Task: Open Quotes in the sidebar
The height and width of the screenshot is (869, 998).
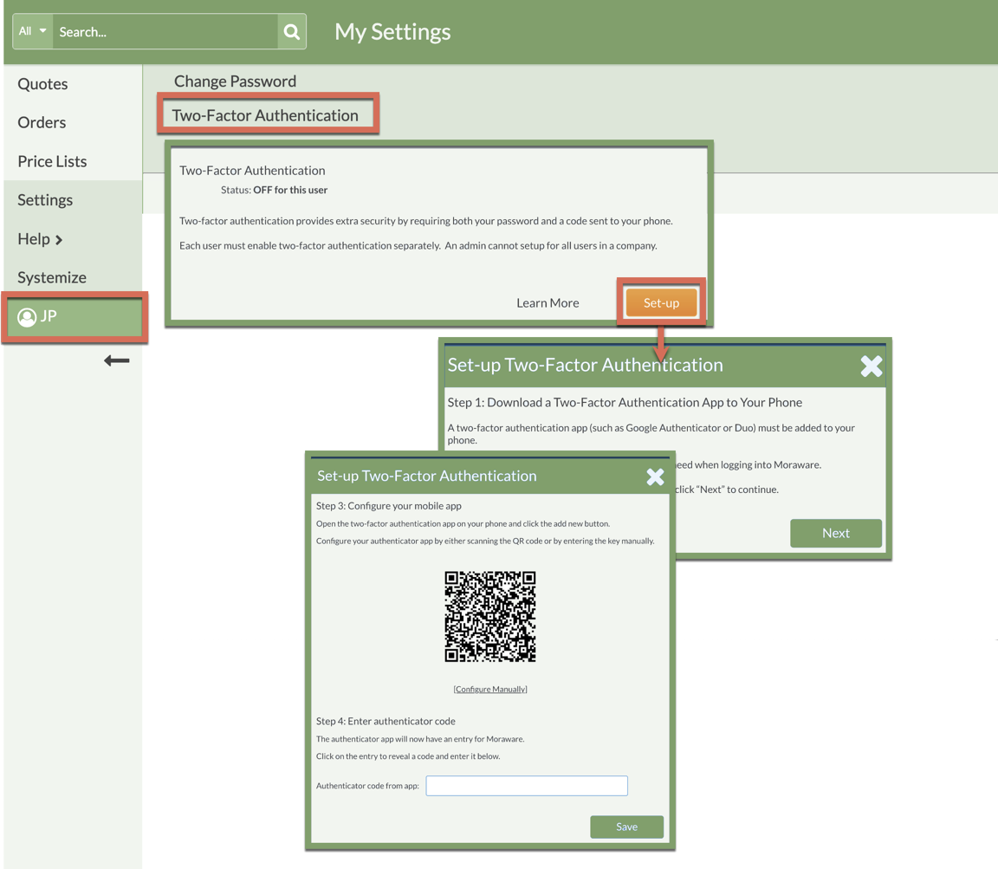Action: [x=42, y=84]
